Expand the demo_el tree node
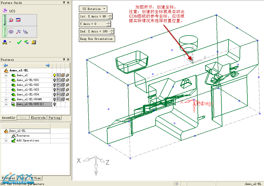Screen dimensions: 264x186 6,75
